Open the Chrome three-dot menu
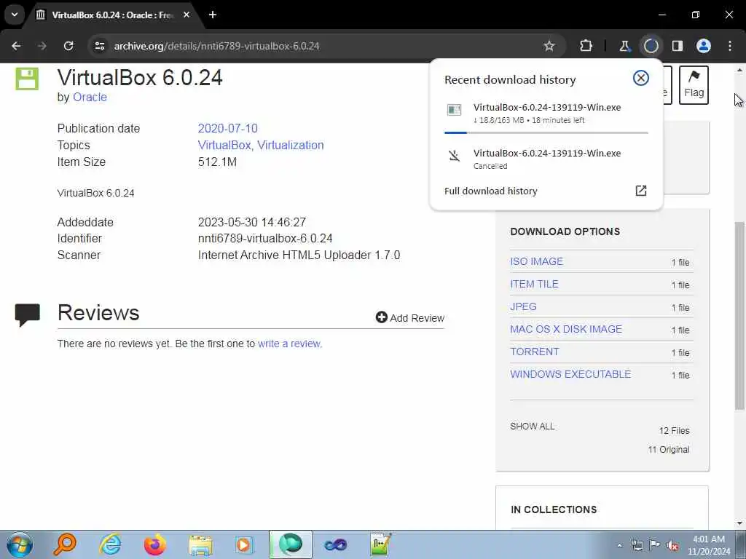Image resolution: width=746 pixels, height=559 pixels. [730, 46]
